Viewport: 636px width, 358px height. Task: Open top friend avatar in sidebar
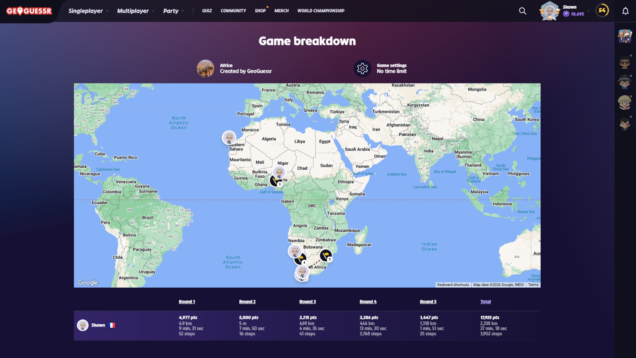coord(625,36)
